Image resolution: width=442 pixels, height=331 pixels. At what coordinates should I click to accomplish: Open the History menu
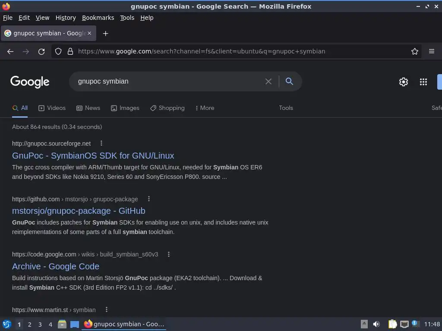(x=66, y=18)
